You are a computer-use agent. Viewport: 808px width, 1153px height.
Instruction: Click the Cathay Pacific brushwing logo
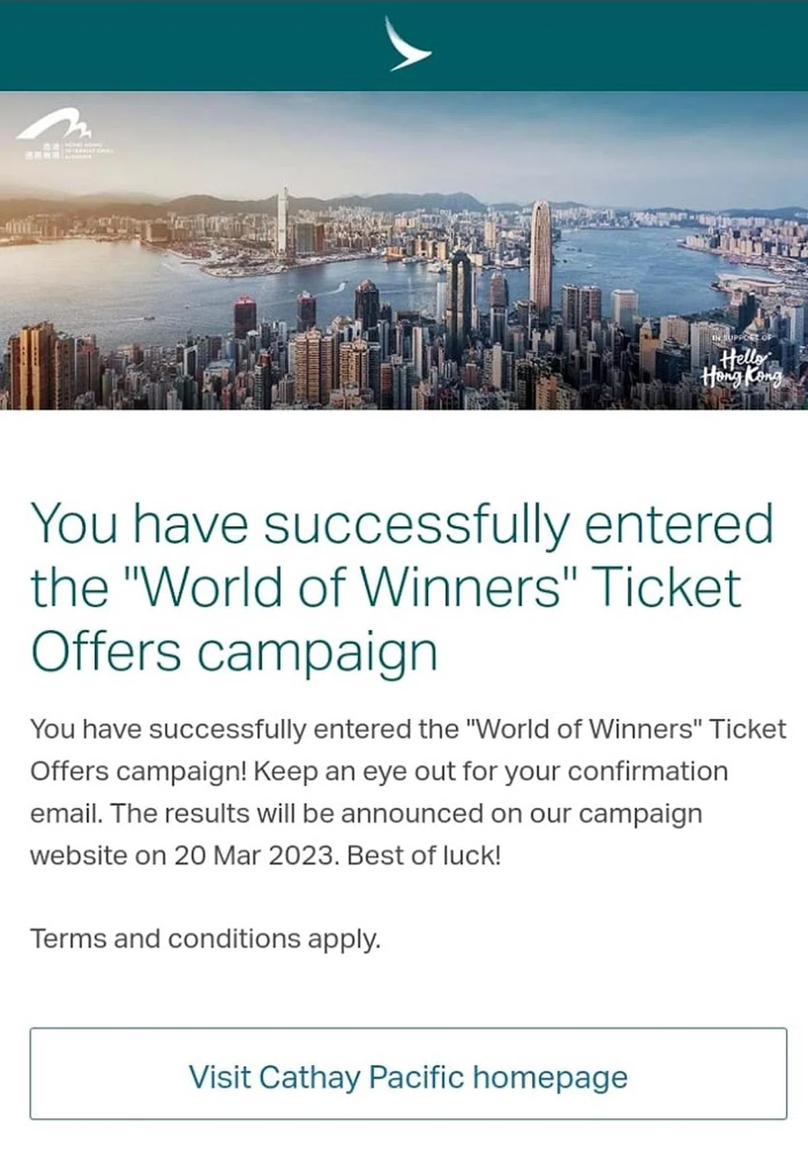point(408,44)
